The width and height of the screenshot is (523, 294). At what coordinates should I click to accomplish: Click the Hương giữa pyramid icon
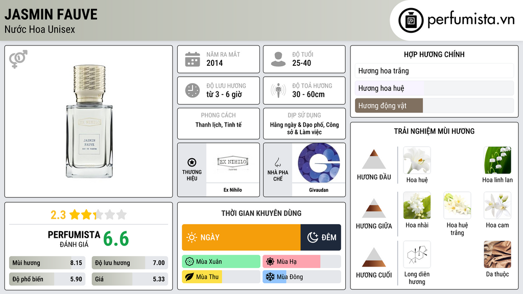pyautogui.click(x=374, y=208)
